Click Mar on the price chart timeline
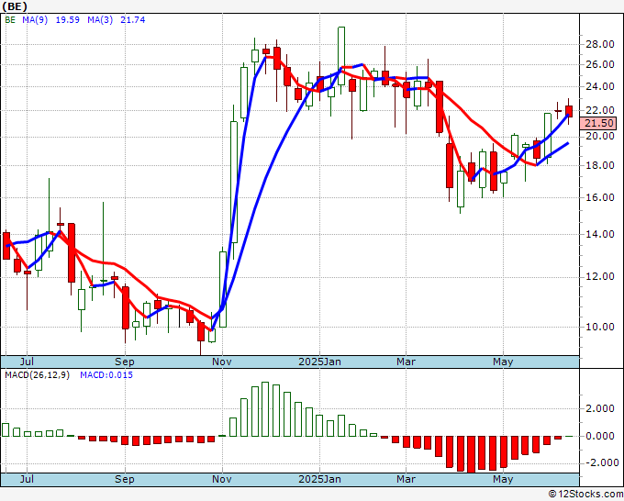 point(406,362)
